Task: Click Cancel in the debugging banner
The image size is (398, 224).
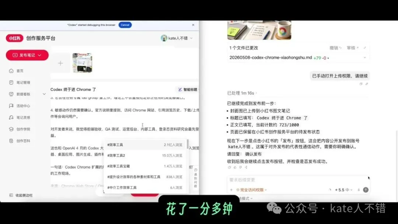Action: point(125,25)
